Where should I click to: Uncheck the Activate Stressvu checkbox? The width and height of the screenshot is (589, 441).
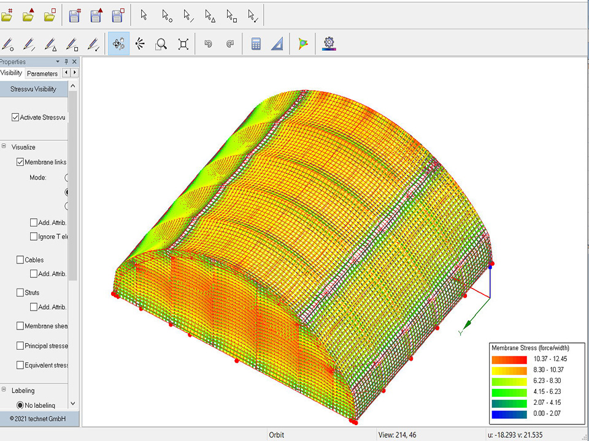pyautogui.click(x=15, y=118)
